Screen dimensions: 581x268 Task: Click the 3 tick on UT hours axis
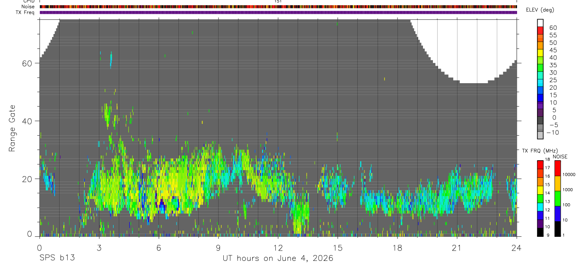tap(99, 247)
